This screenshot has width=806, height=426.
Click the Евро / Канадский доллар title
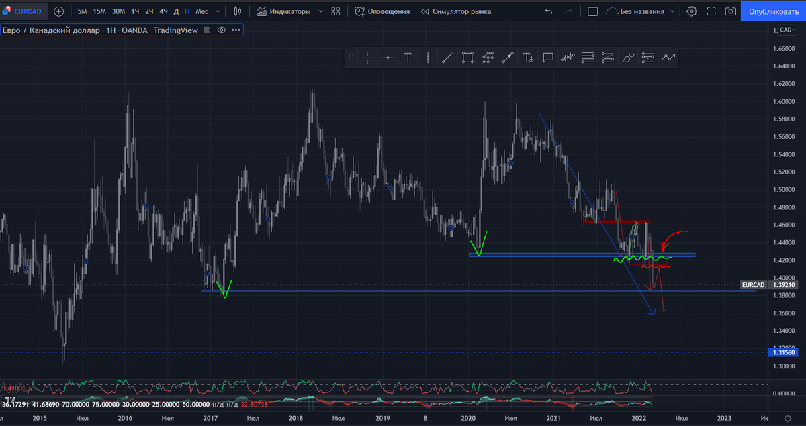coord(51,30)
